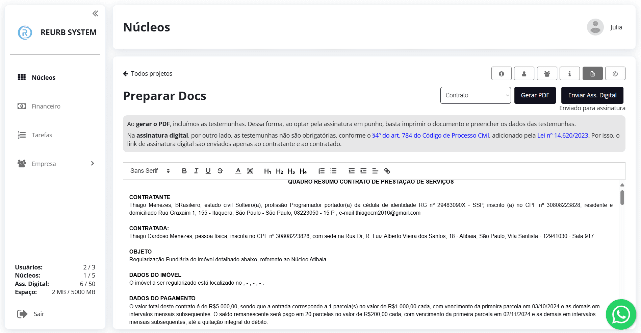Open the info circle tab button
The height and width of the screenshot is (333, 641).
pos(502,73)
